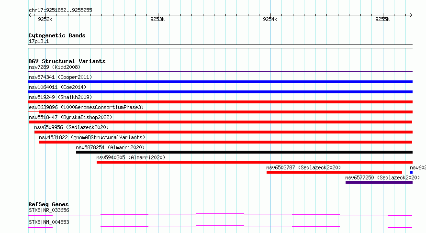
Task: Click the STX8|NM_004853 transcript label
Action: (x=49, y=222)
